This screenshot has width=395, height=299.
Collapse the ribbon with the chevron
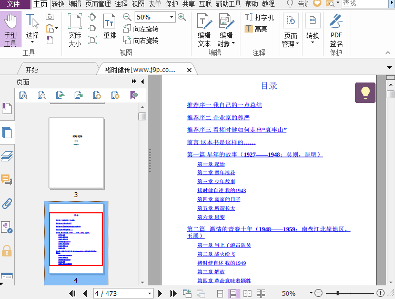click(x=388, y=53)
